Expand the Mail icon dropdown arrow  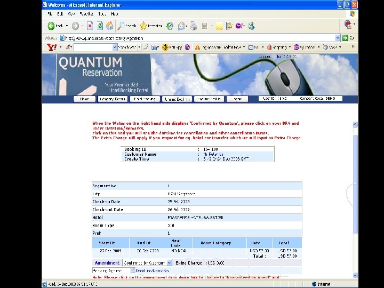coord(187,26)
